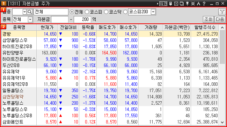Click the duplicate window icon in title bar
Screen dimensions: 227x127
(182, 3)
